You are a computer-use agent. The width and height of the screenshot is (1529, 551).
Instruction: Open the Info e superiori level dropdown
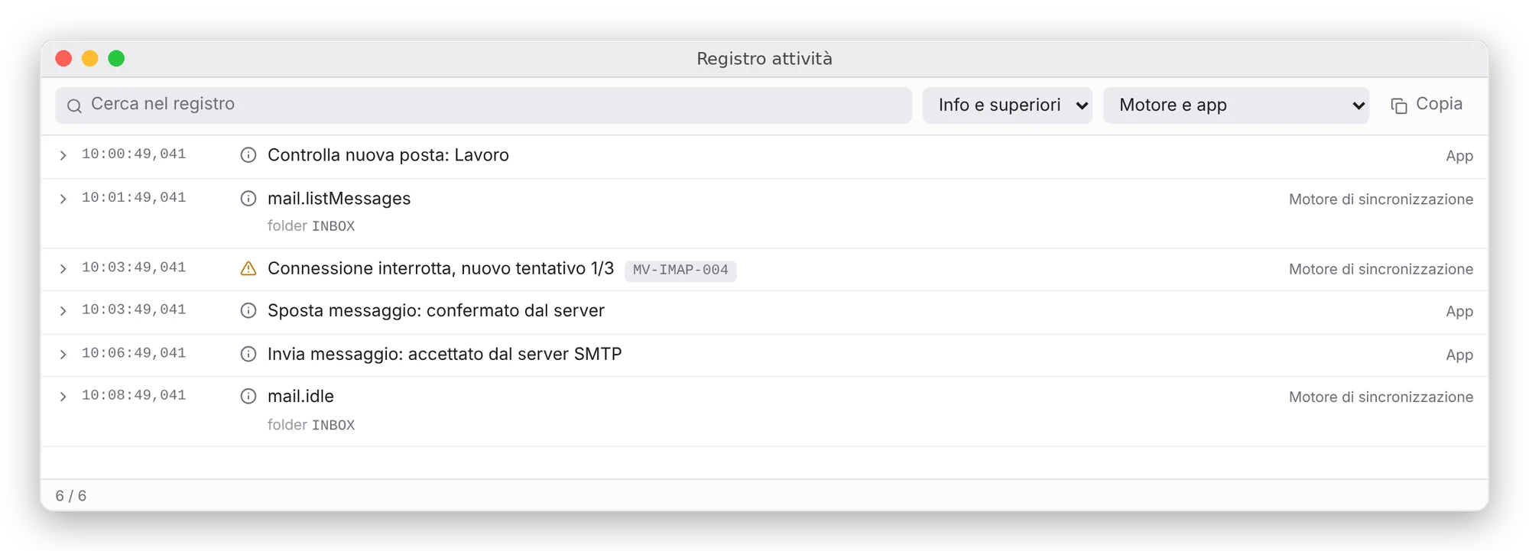[1008, 105]
